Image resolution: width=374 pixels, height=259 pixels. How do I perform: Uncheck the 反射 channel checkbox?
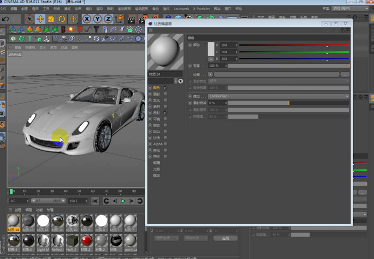[x=165, y=113]
